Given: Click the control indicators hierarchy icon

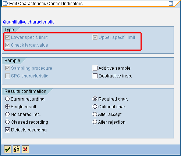Looking at the screenshot, I should click(17, 149).
